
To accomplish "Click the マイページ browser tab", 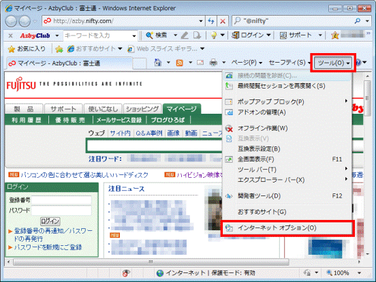I will [69, 63].
